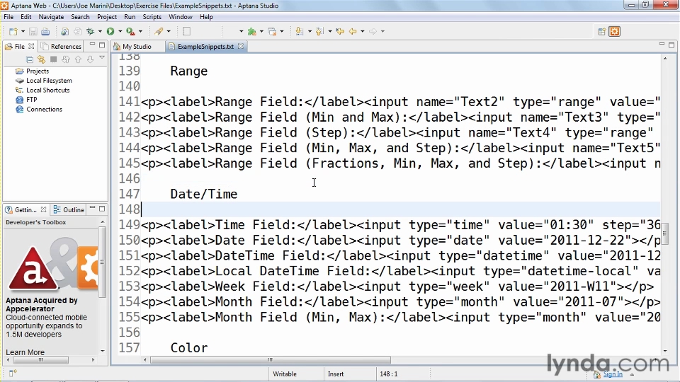
Task: Click the Back navigation arrow icon
Action: 353,31
